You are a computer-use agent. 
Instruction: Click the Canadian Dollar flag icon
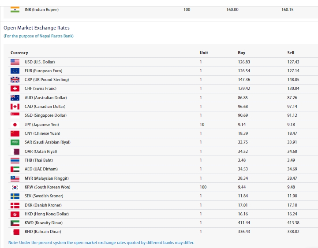15,107
